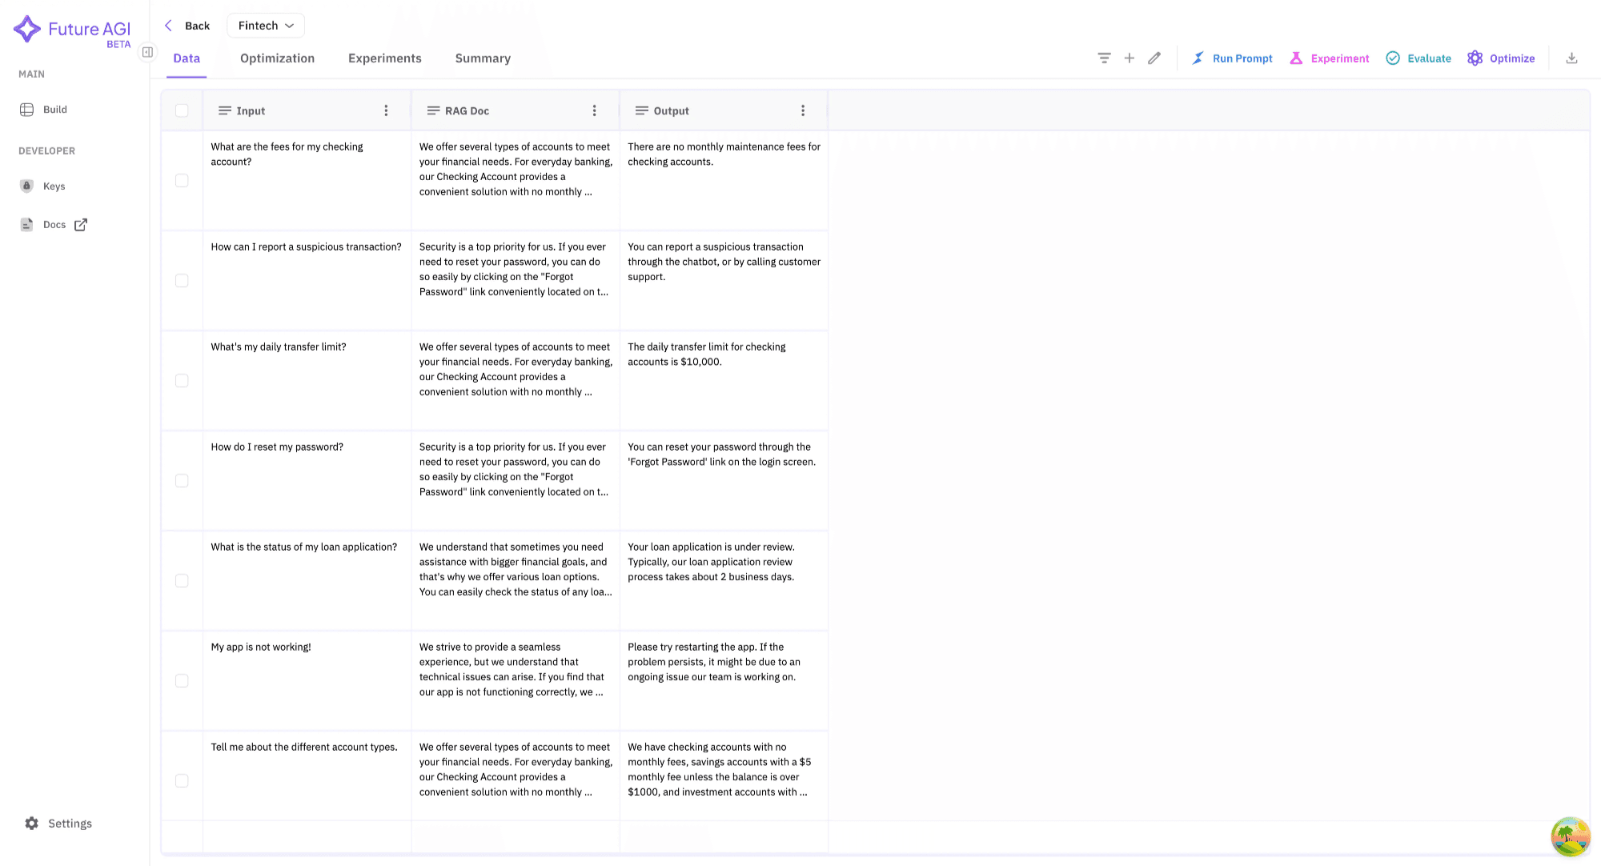This screenshot has width=1601, height=866.
Task: Click the filter icon in toolbar
Action: click(1104, 58)
